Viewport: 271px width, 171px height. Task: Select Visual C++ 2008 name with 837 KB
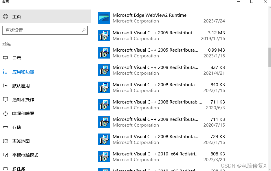[155, 67]
